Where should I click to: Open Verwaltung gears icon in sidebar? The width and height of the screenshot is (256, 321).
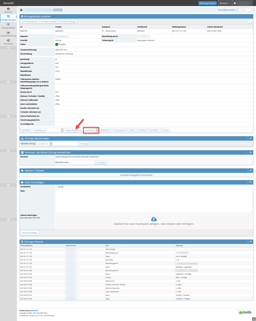point(8,40)
